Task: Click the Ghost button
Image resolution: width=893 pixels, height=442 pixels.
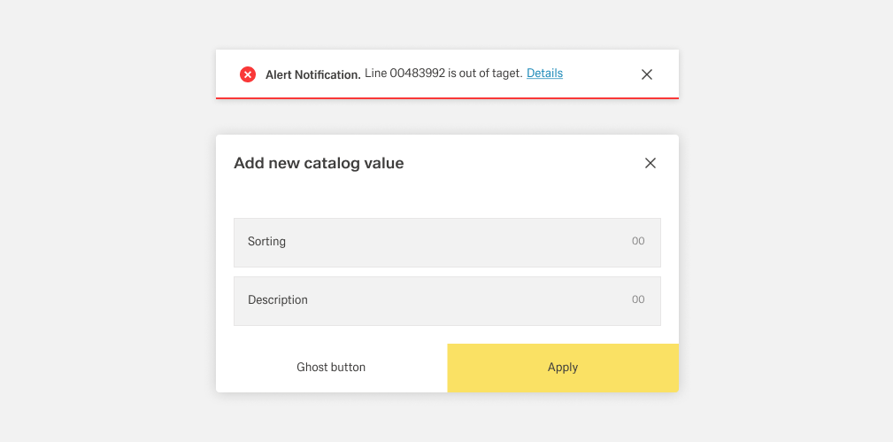Action: point(331,368)
